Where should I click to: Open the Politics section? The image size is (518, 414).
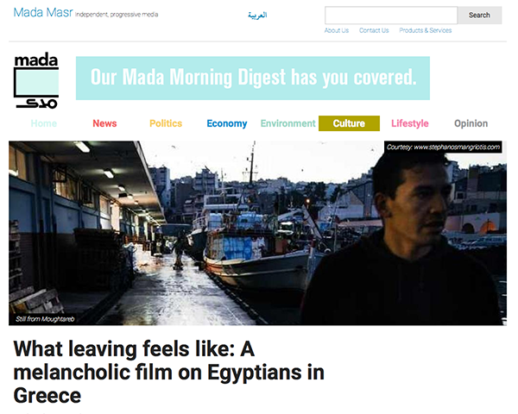click(x=166, y=123)
